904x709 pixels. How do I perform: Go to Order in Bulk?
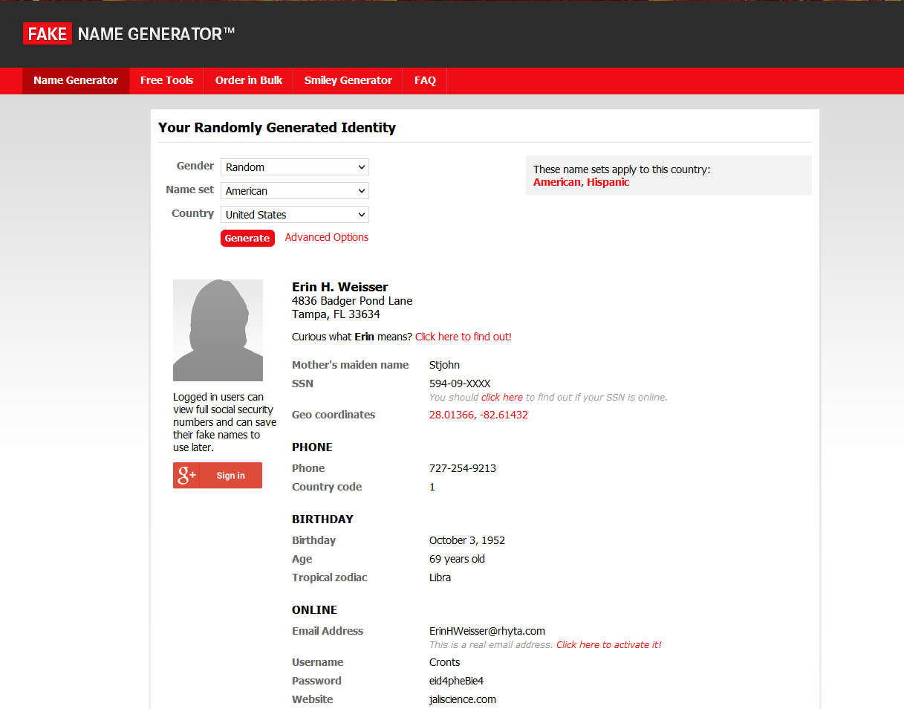coord(249,80)
